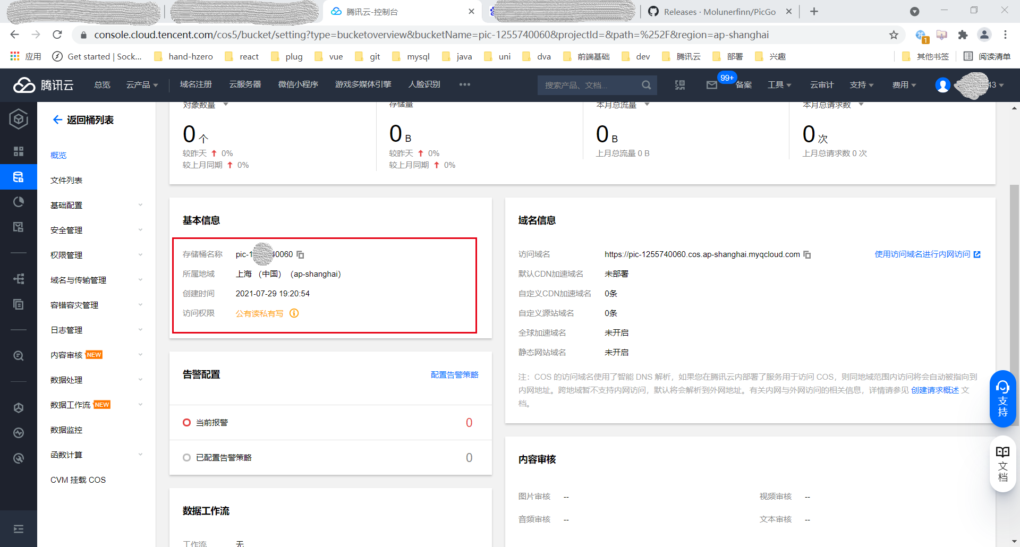1020x547 pixels.
Task: Open the headset support floating button
Action: (1002, 398)
